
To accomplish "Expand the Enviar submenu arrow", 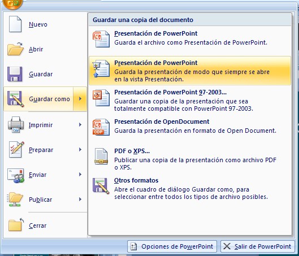I will [80, 175].
